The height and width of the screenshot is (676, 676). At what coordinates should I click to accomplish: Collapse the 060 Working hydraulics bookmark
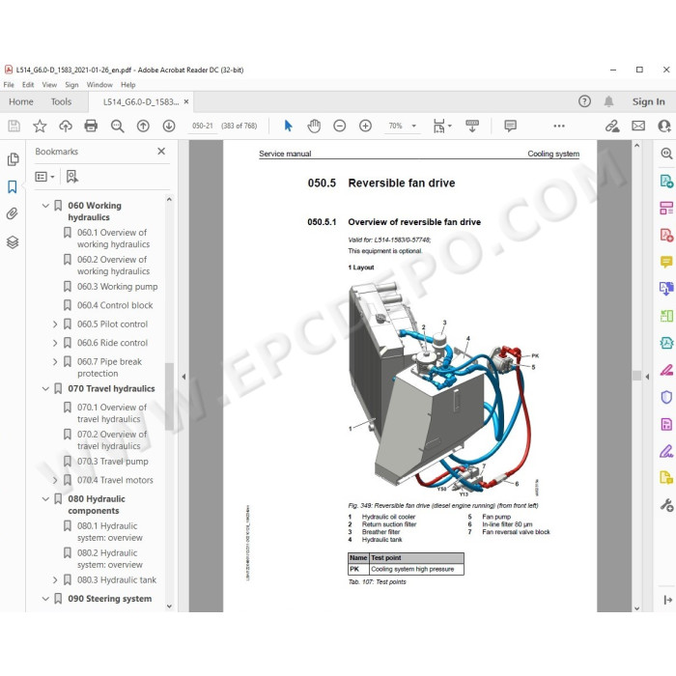click(45, 206)
